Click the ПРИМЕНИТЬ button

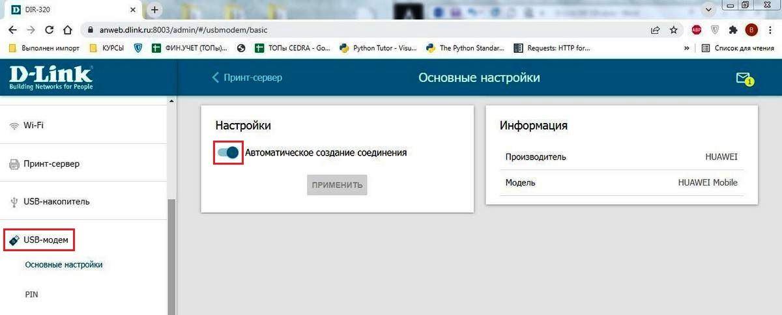(337, 185)
